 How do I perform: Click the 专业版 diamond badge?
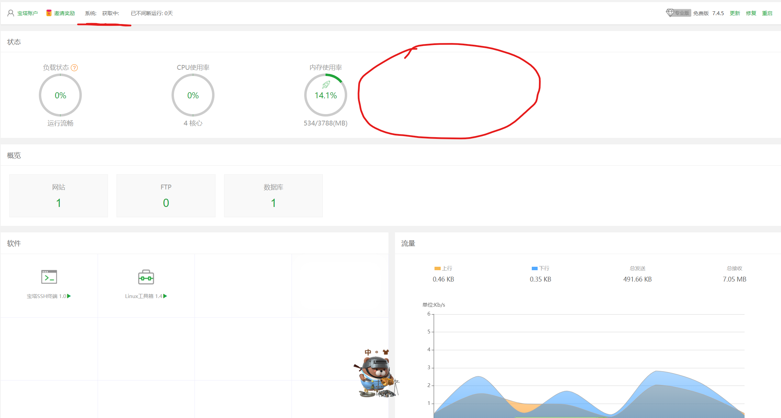[678, 13]
